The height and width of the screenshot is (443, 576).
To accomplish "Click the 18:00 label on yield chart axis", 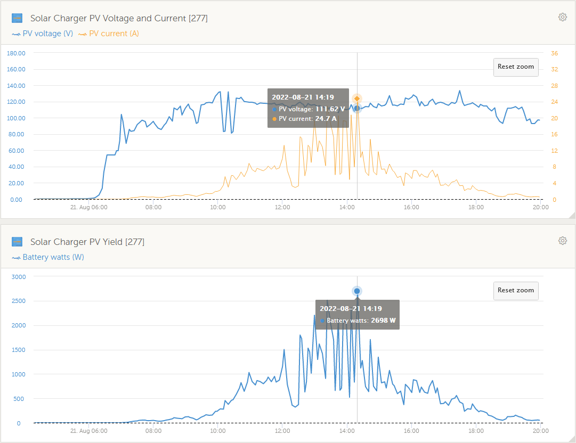I will click(x=476, y=431).
